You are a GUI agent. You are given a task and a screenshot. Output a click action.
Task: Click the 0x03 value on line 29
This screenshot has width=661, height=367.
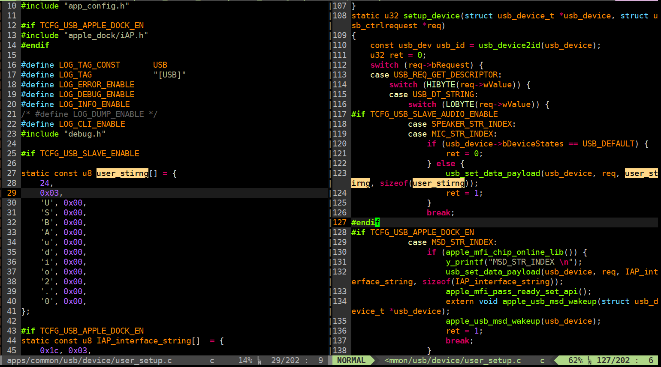tap(49, 193)
